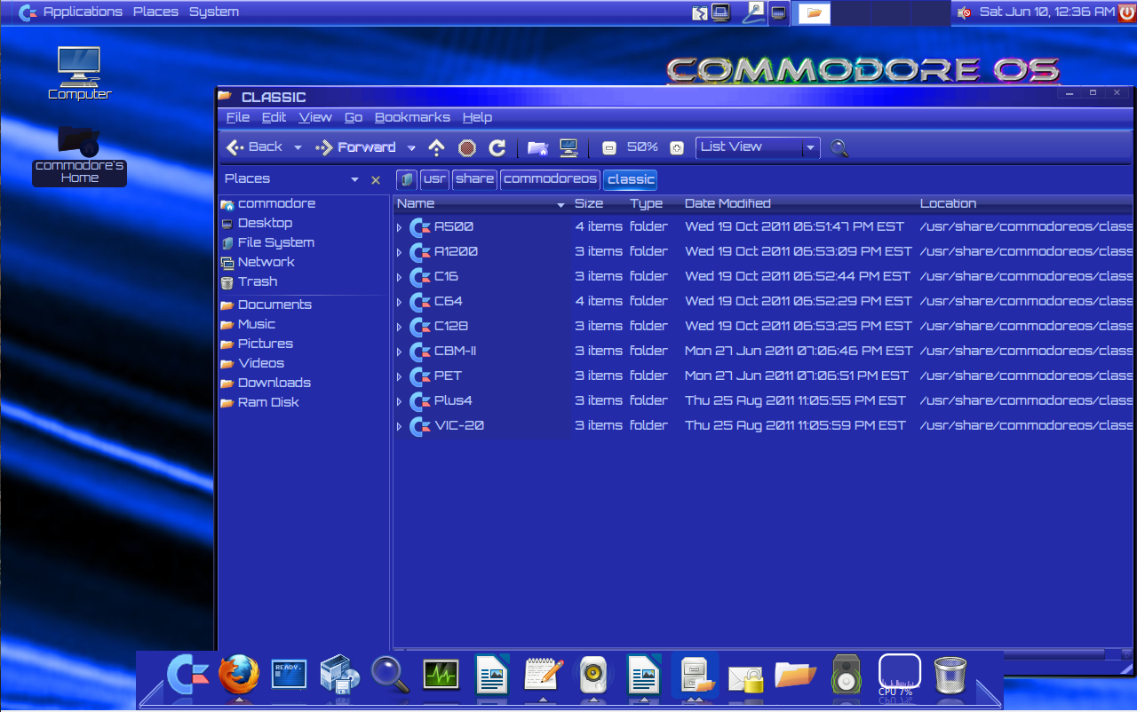Open the mail with padlock dock icon
The height and width of the screenshot is (712, 1137).
(746, 678)
